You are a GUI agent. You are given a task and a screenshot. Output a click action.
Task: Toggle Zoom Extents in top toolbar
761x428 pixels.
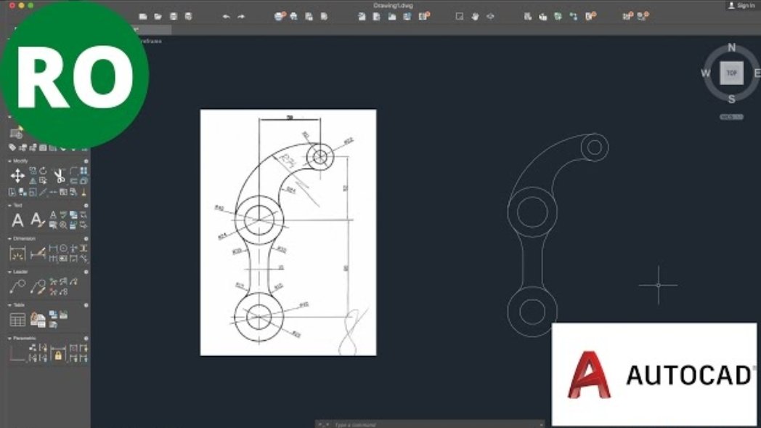pyautogui.click(x=460, y=16)
